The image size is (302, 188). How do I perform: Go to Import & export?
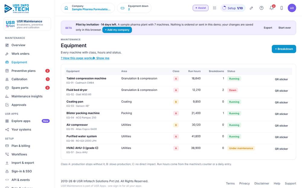tap(23, 163)
